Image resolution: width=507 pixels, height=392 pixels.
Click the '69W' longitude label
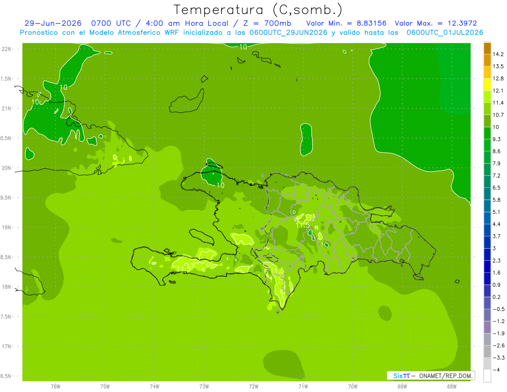tap(402, 387)
